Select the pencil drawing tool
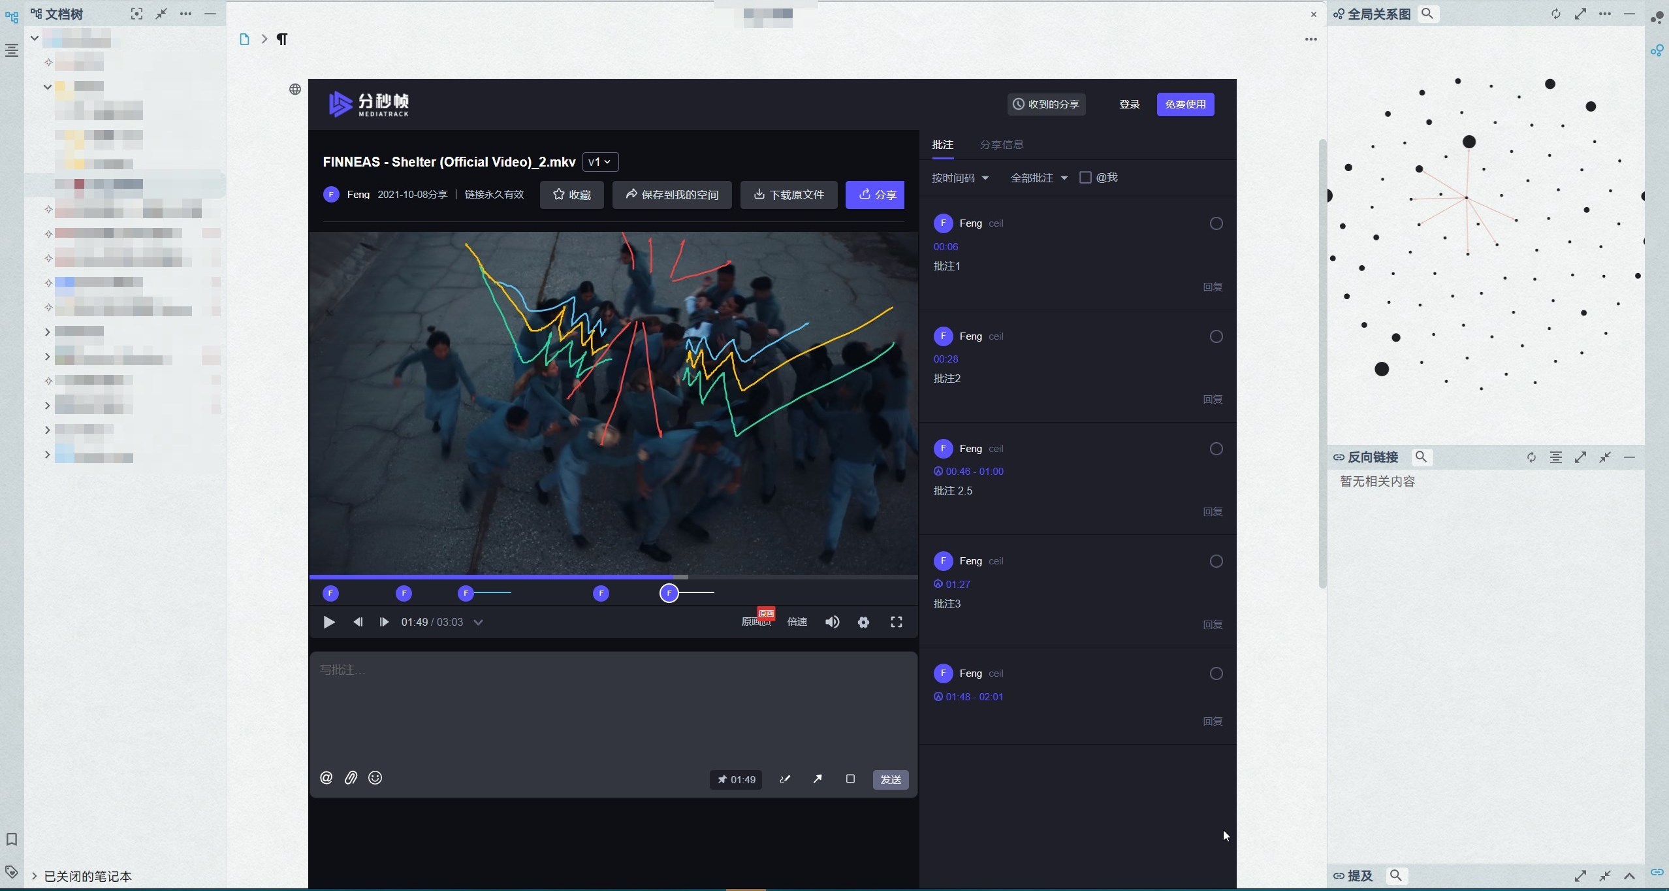The height and width of the screenshot is (891, 1669). (785, 779)
